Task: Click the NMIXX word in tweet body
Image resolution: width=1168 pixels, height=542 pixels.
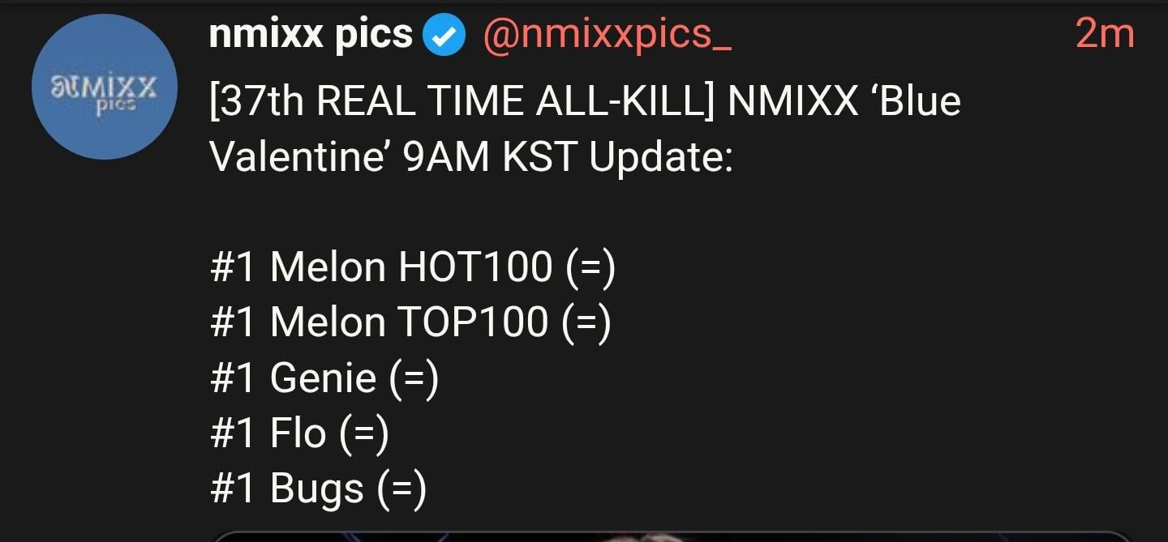Action: click(792, 101)
